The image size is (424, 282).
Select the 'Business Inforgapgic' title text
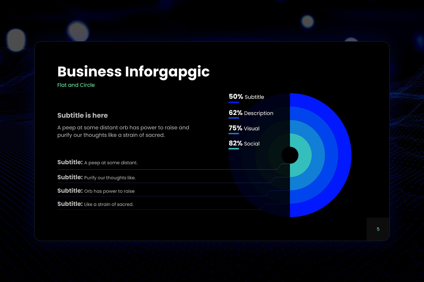pos(133,72)
